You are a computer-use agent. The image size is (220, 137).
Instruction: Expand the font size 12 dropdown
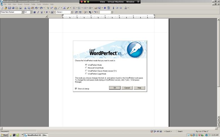pyautogui.click(x=31, y=12)
